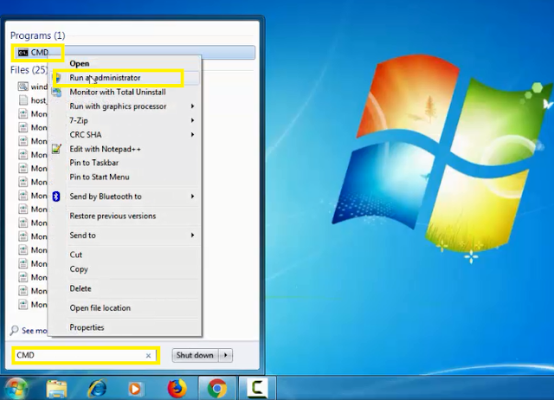Expand Run with graphics processor submenu arrow
This screenshot has width=554, height=400.
pos(192,106)
